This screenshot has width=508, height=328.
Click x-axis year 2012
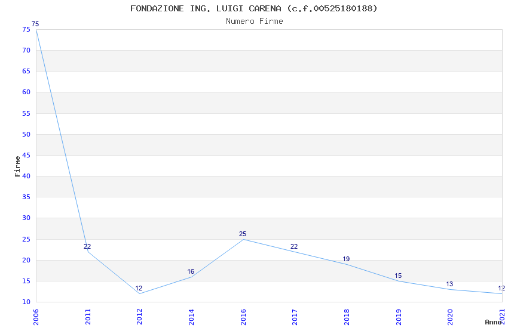pyautogui.click(x=139, y=317)
